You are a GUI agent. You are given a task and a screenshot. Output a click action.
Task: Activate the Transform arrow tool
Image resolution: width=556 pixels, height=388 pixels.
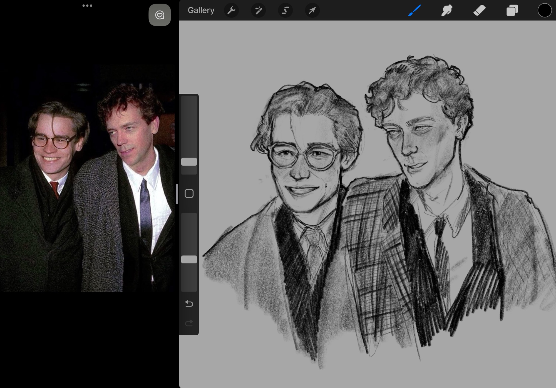click(x=312, y=11)
